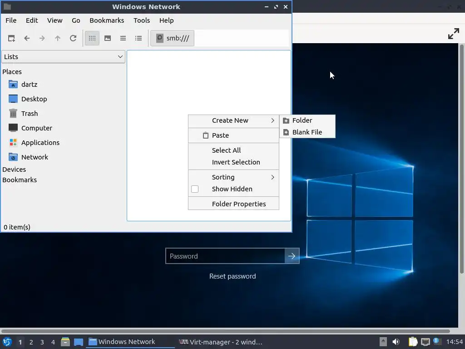Open the update notifier tray icon
The image size is (465, 349).
pos(437,341)
